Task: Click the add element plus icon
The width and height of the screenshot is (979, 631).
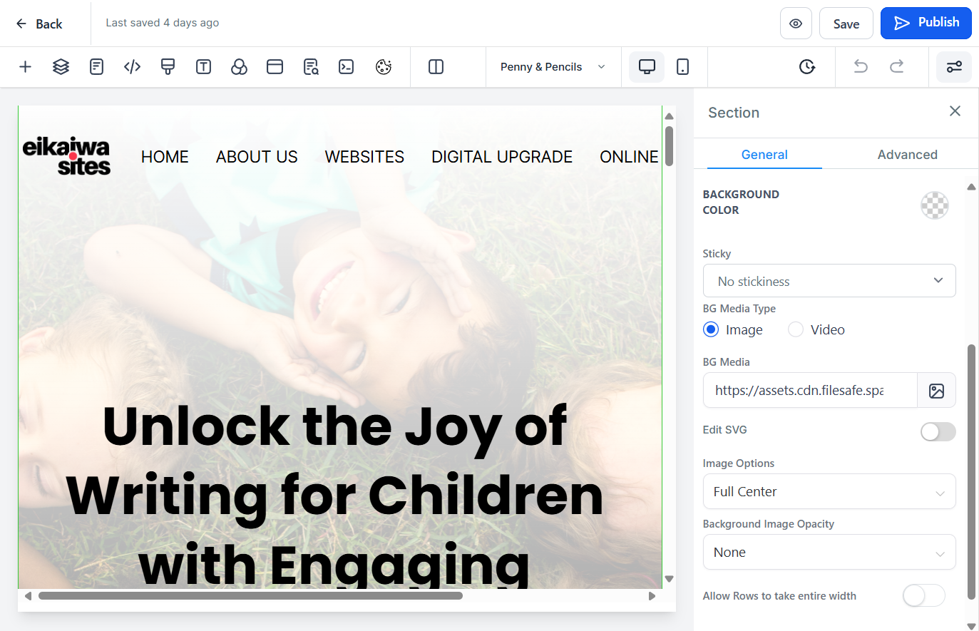Action: click(x=25, y=67)
